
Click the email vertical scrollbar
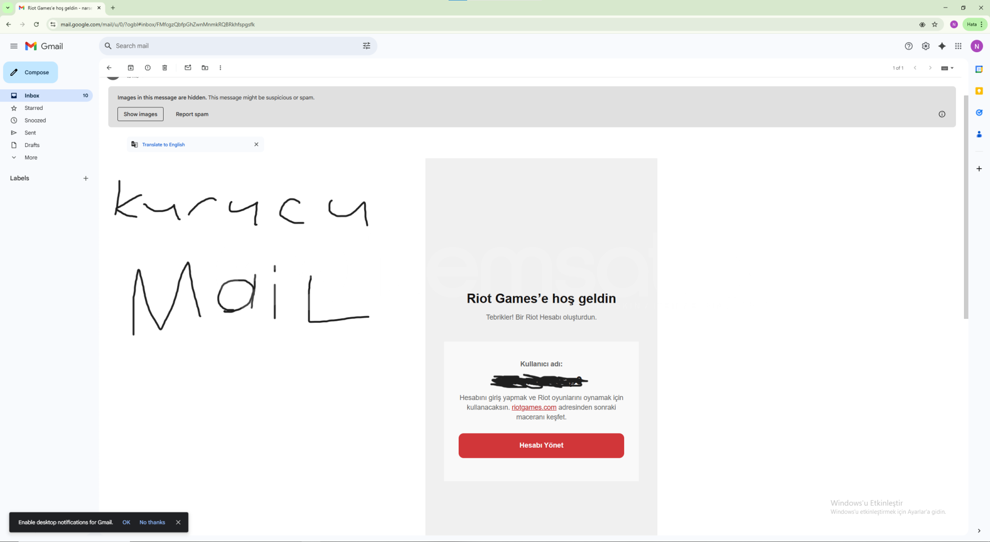coord(966,207)
